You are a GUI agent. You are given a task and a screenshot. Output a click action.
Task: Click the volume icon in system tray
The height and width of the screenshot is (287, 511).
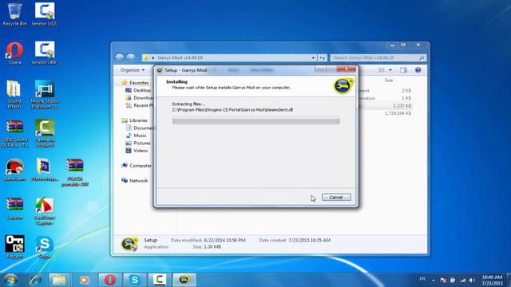(x=472, y=280)
